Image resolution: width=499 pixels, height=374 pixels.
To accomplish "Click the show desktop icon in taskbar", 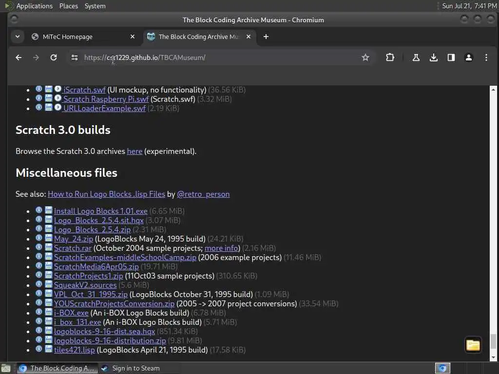I will [6, 368].
